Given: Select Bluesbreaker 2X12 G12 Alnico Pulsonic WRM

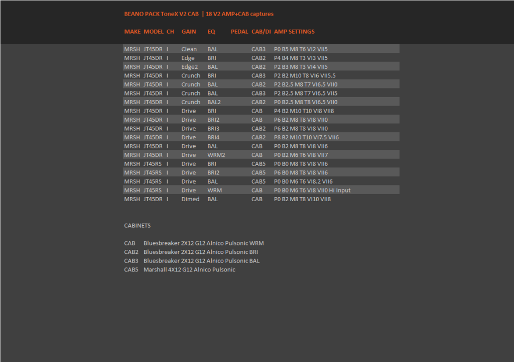Looking at the screenshot, I should [204, 243].
